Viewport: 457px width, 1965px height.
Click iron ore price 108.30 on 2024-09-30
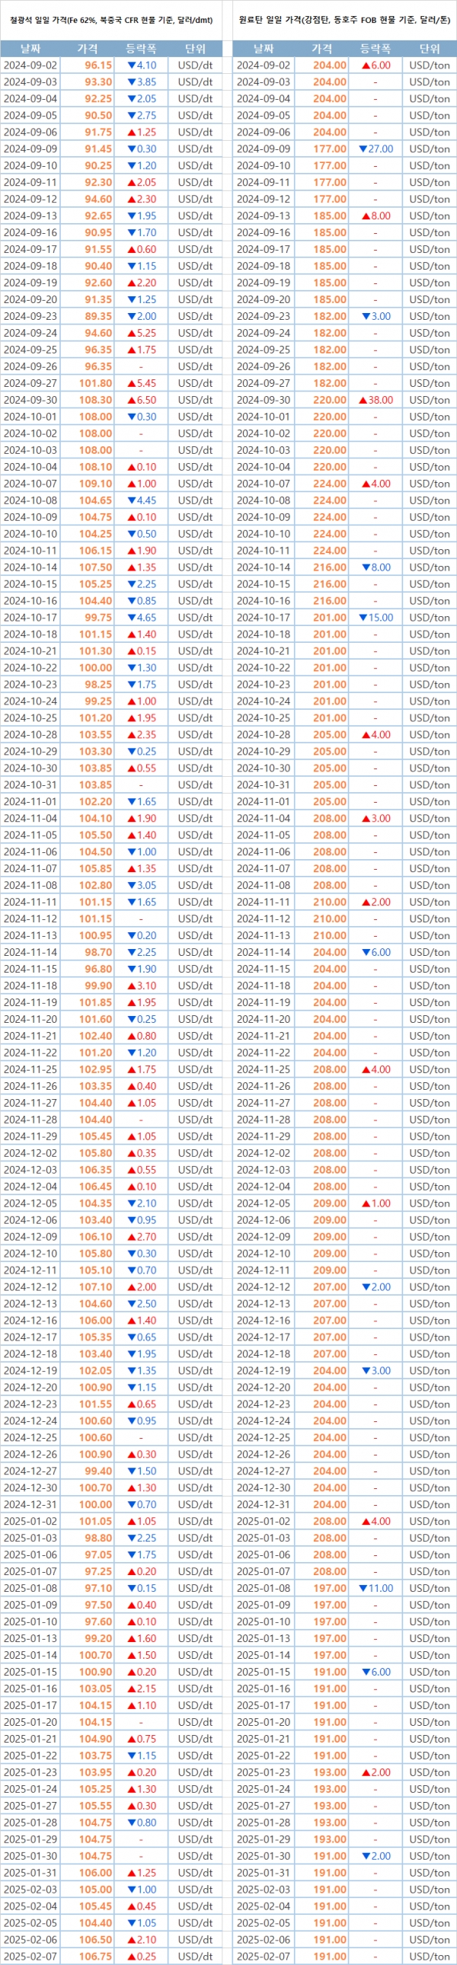coord(96,401)
